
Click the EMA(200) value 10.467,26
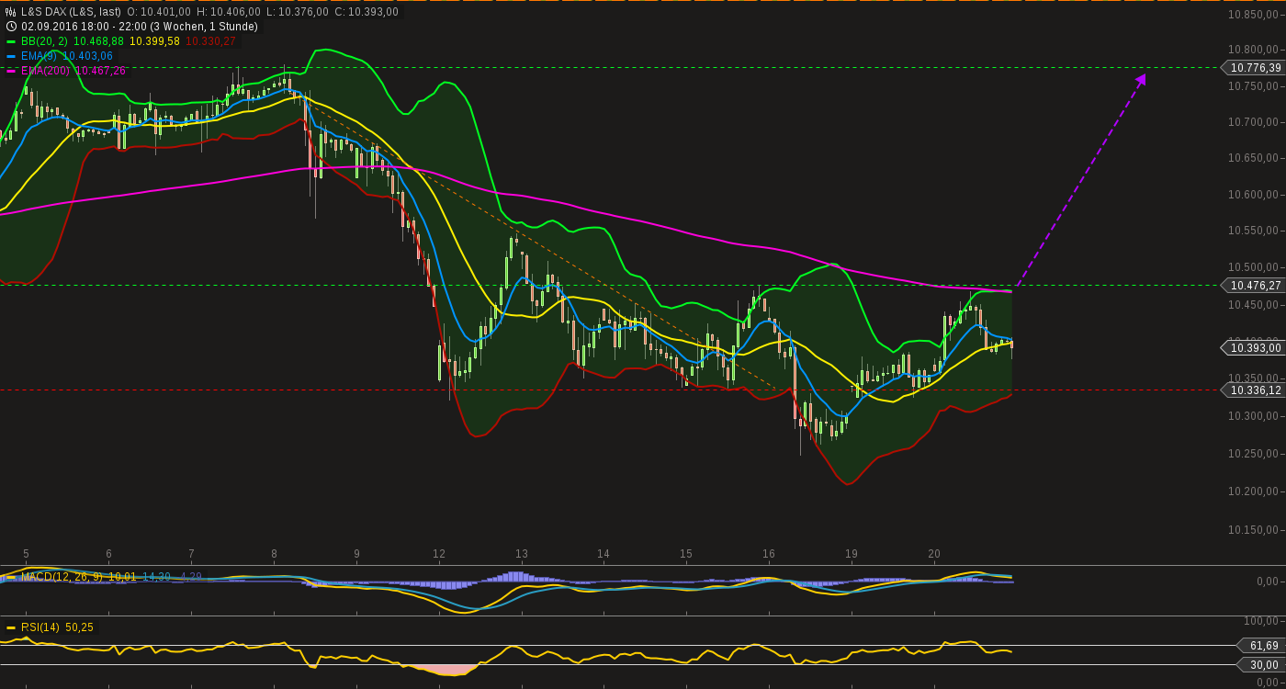click(x=101, y=71)
